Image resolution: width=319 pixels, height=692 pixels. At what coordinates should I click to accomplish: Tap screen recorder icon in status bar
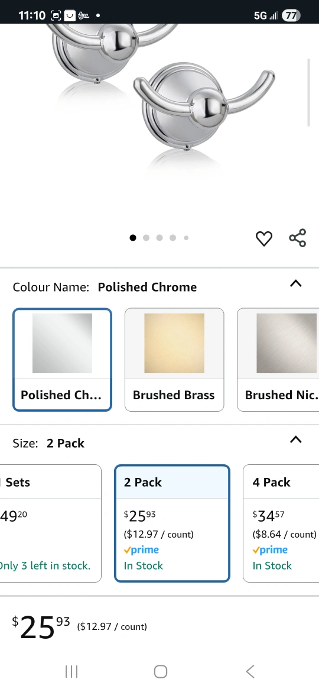coord(56,15)
